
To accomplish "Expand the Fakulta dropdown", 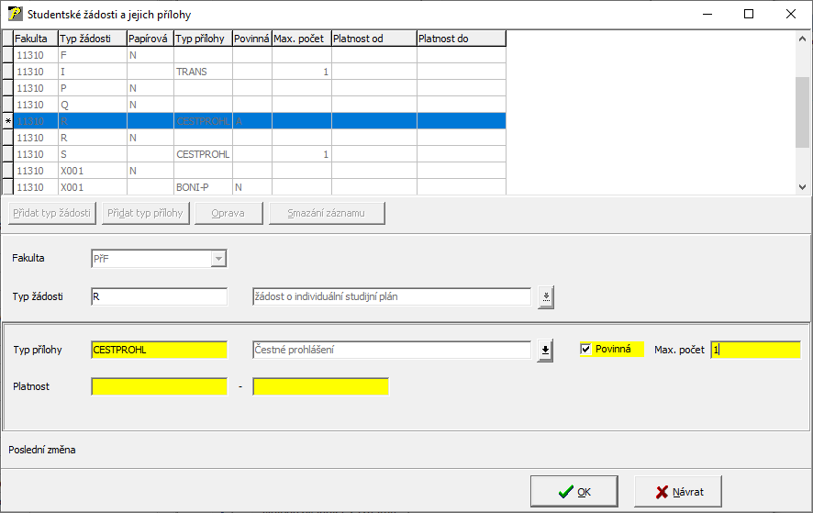I will [x=218, y=259].
